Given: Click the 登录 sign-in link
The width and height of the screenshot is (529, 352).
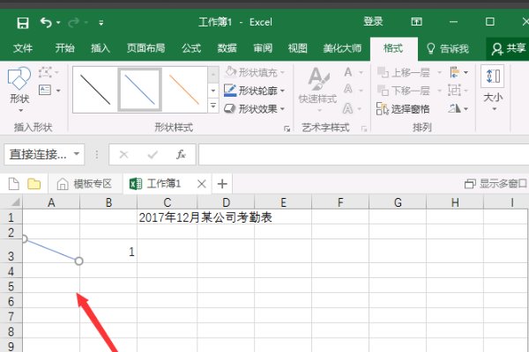Looking at the screenshot, I should (373, 22).
